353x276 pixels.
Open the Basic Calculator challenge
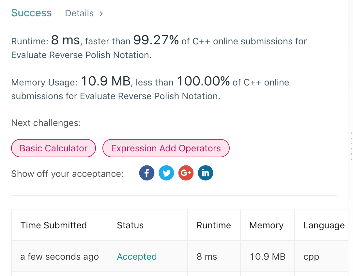pos(54,148)
